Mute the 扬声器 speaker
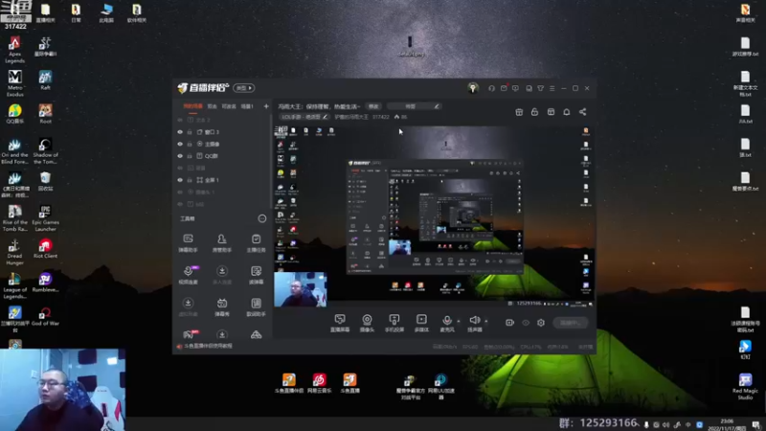Image resolution: width=766 pixels, height=431 pixels. pos(474,323)
